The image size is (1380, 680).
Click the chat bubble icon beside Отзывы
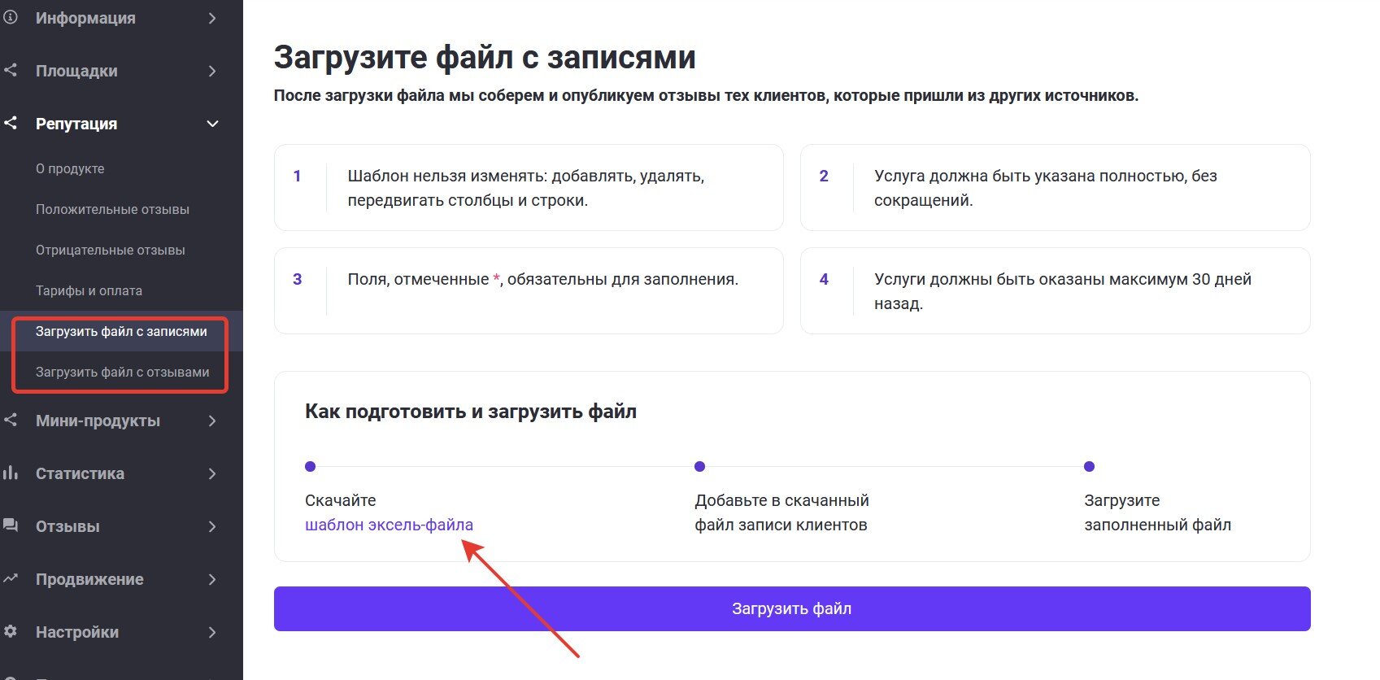click(10, 525)
